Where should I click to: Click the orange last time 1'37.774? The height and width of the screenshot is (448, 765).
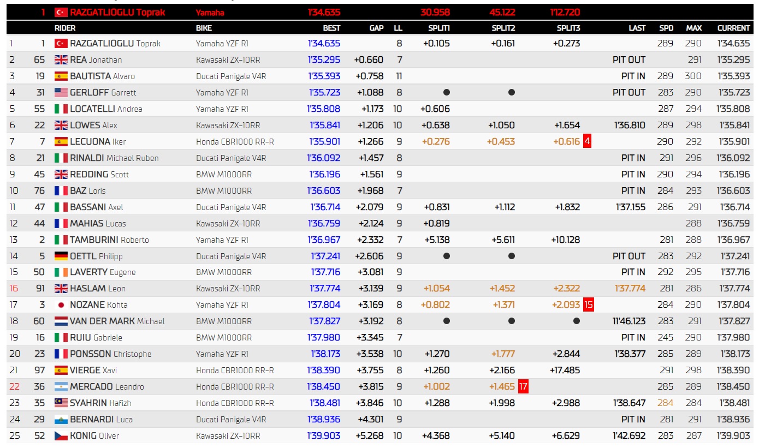click(x=631, y=288)
